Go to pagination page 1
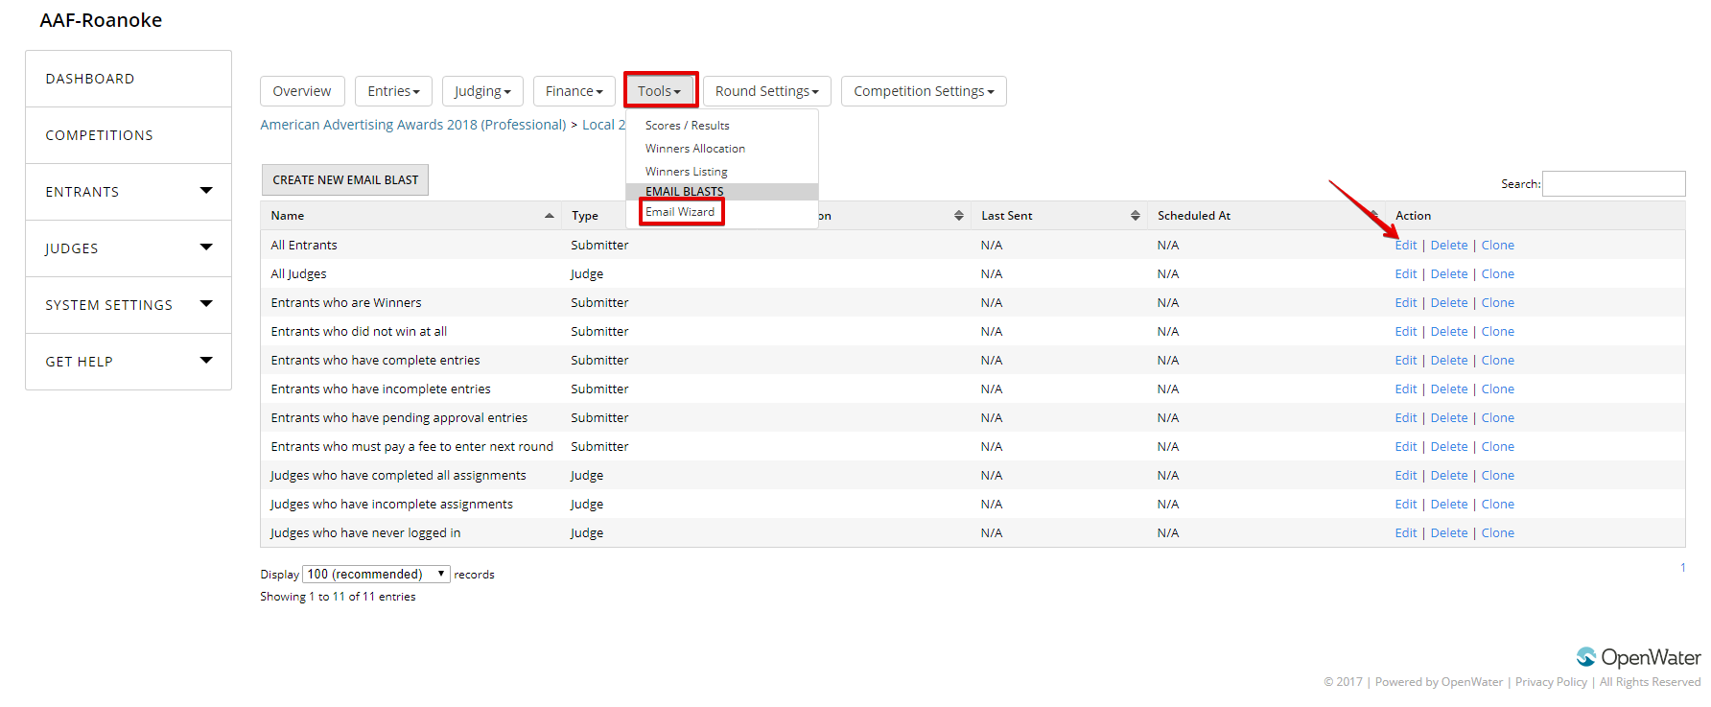Viewport: 1711px width, 707px height. (1682, 568)
